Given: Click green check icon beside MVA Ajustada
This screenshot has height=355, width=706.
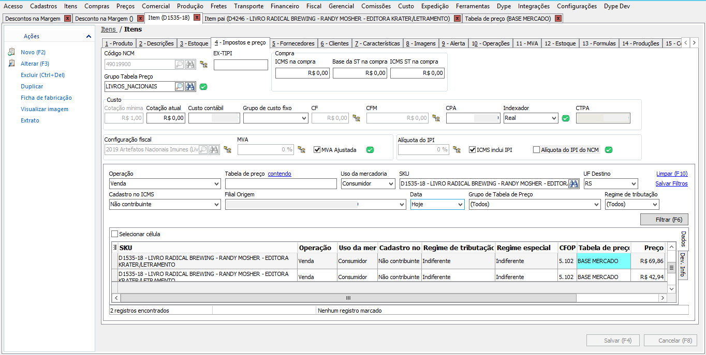Looking at the screenshot, I should pos(370,150).
